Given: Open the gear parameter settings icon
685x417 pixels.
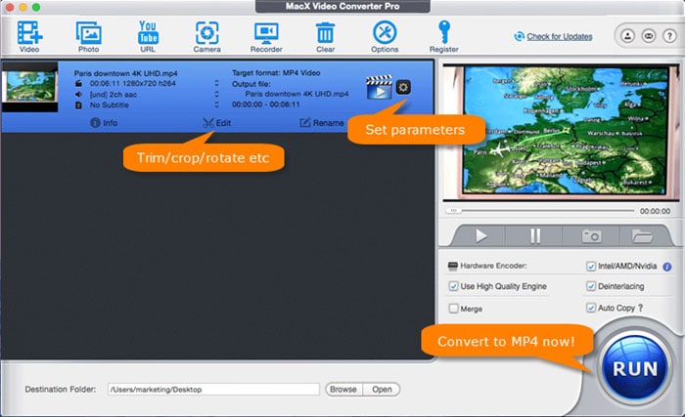Looking at the screenshot, I should [x=403, y=87].
